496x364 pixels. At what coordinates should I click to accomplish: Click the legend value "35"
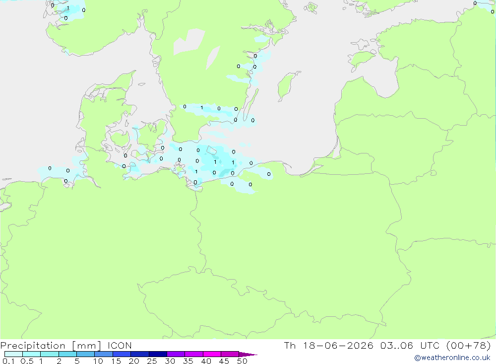pos(188,361)
